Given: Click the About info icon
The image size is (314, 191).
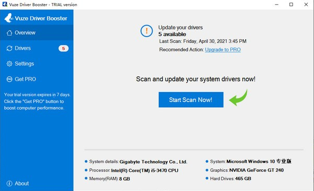Looking at the screenshot, I should coord(9,183).
